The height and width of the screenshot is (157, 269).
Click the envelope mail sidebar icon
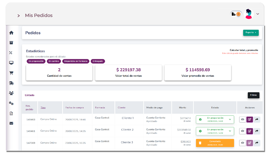(x=11, y=123)
